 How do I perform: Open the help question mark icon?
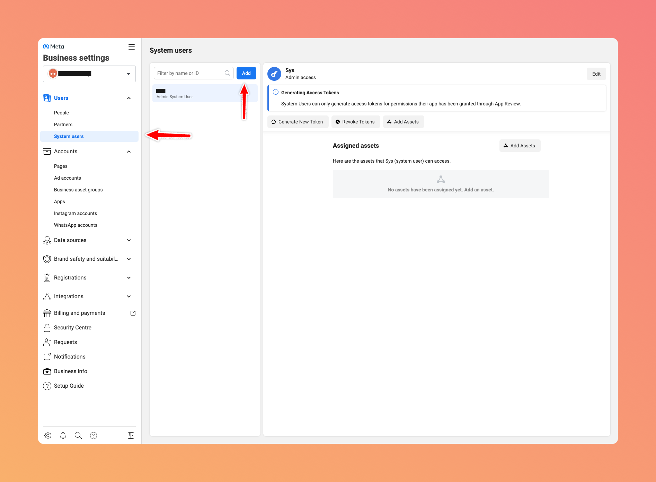(x=94, y=436)
